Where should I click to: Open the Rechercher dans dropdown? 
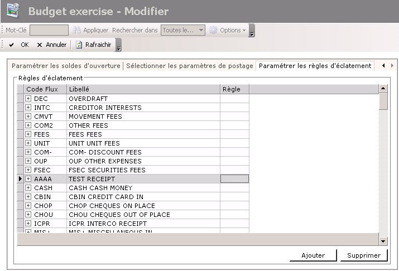201,30
